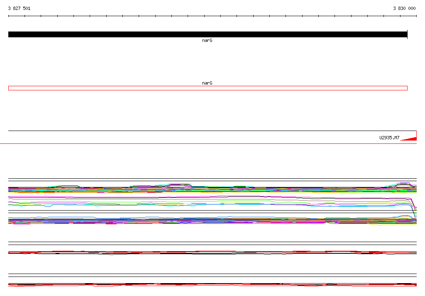Click the U2935.M7 label

389,138
